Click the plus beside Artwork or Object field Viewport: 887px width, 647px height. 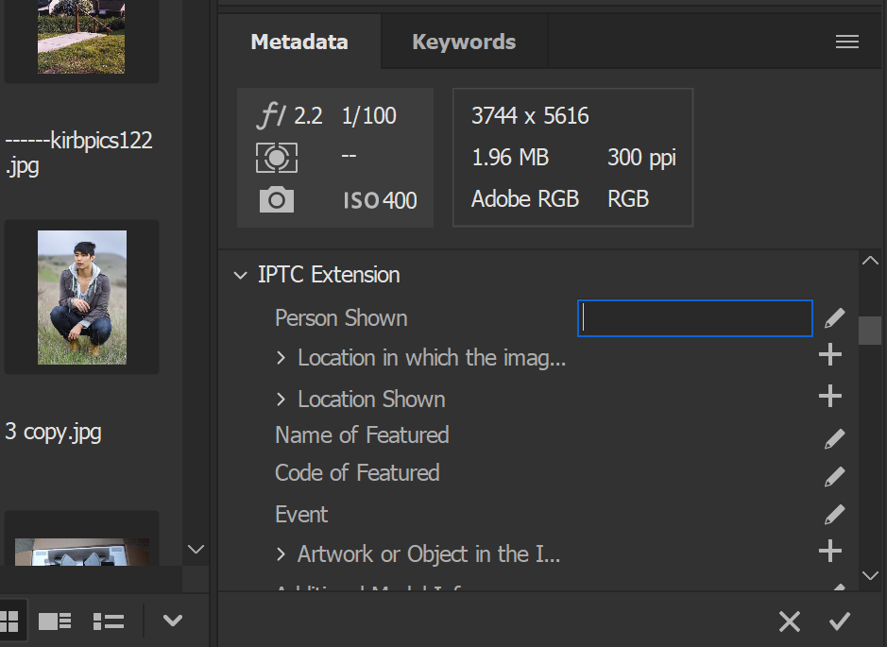pyautogui.click(x=828, y=550)
